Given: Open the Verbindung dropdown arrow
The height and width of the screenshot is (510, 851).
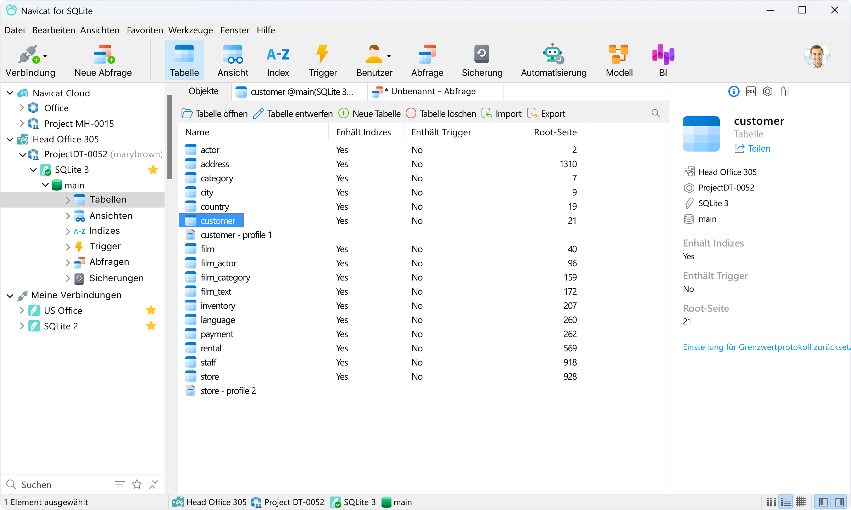Looking at the screenshot, I should click(x=45, y=56).
